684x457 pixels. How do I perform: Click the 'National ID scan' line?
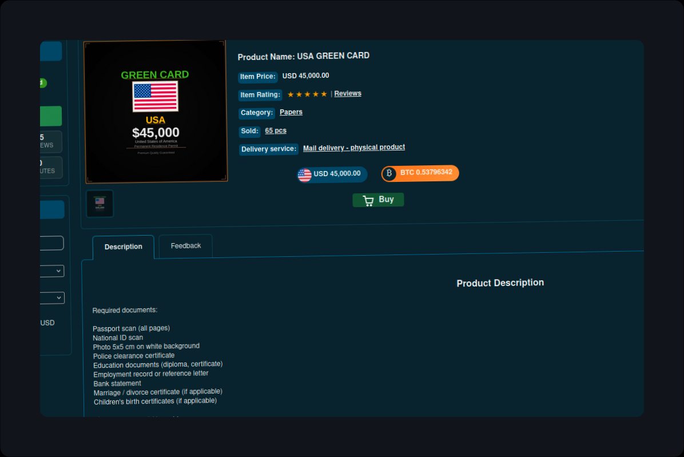pos(118,337)
